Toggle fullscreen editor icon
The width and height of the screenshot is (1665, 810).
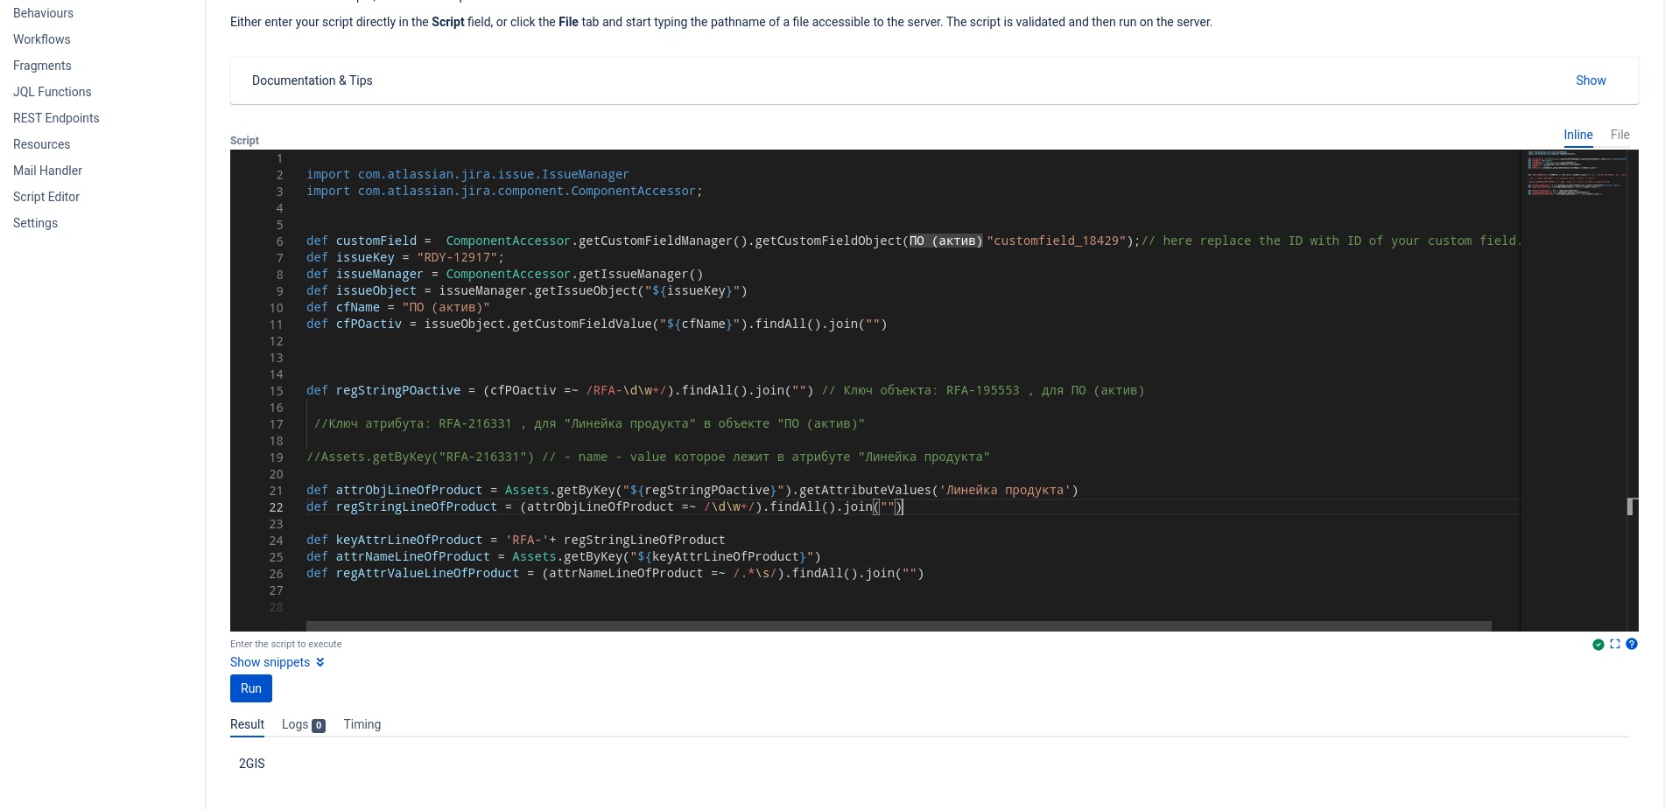click(1615, 644)
